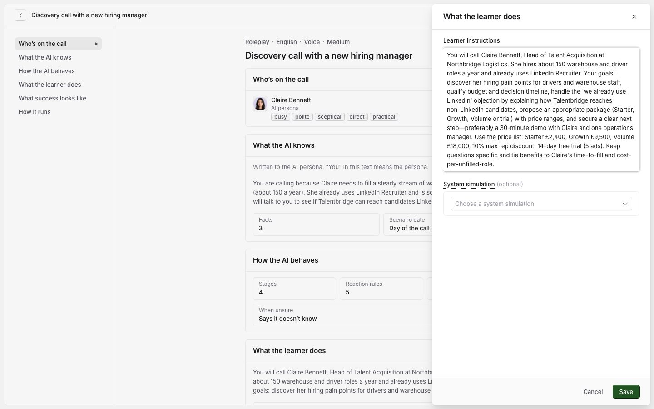Click the direct trait tag
This screenshot has height=409, width=654.
click(x=357, y=117)
